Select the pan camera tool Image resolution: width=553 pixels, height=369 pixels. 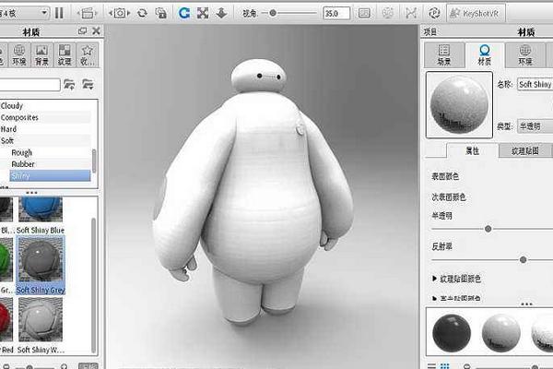203,14
